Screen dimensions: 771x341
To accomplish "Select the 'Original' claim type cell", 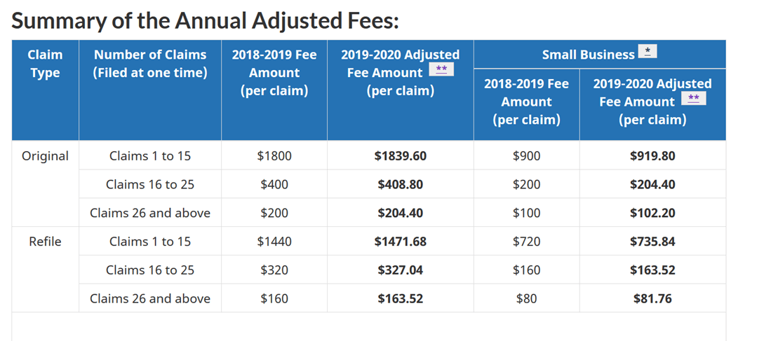I will (45, 156).
